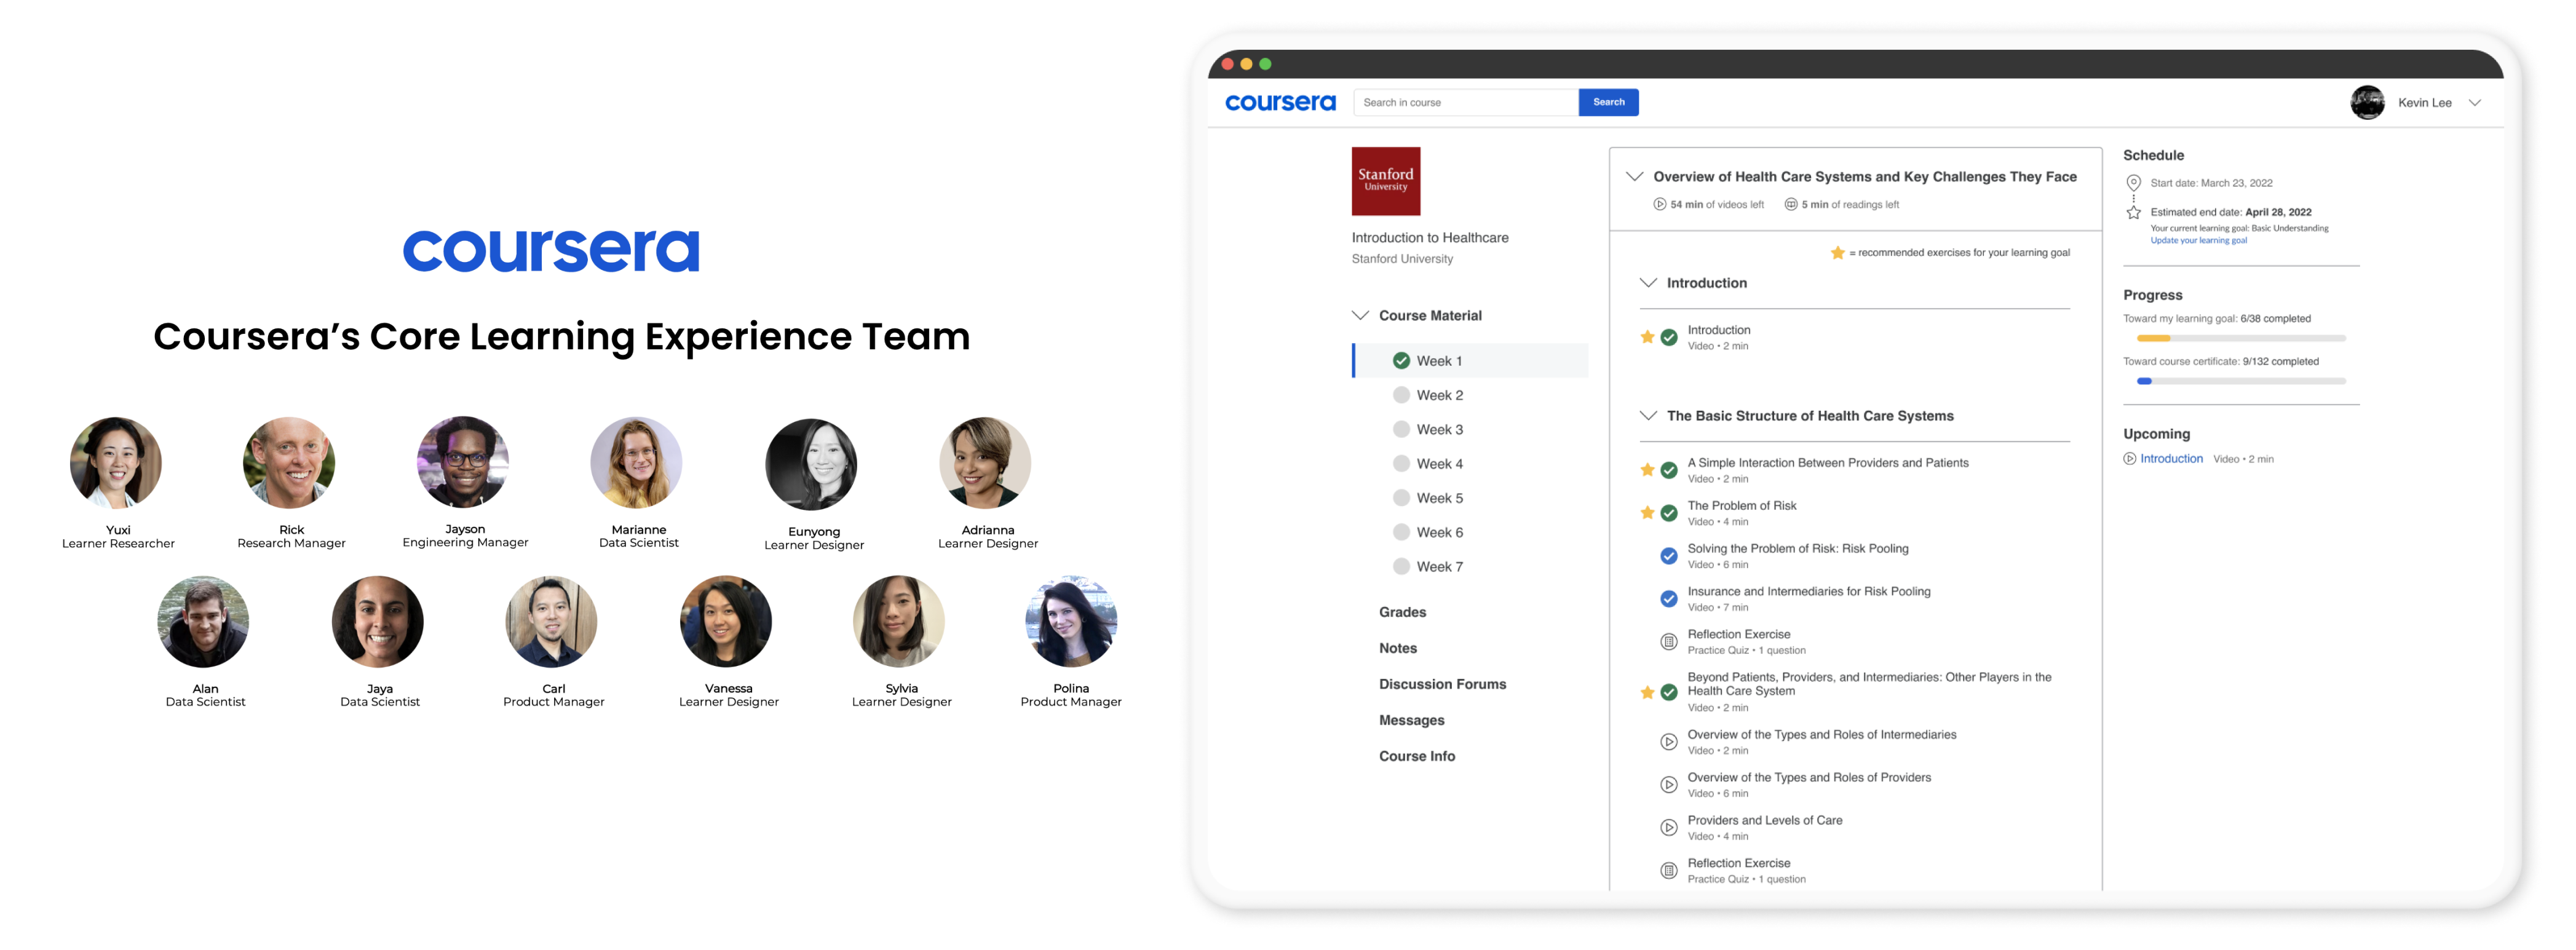The image size is (2576, 950).
Task: Click the large Coursera logo on the team slide
Action: click(x=551, y=250)
